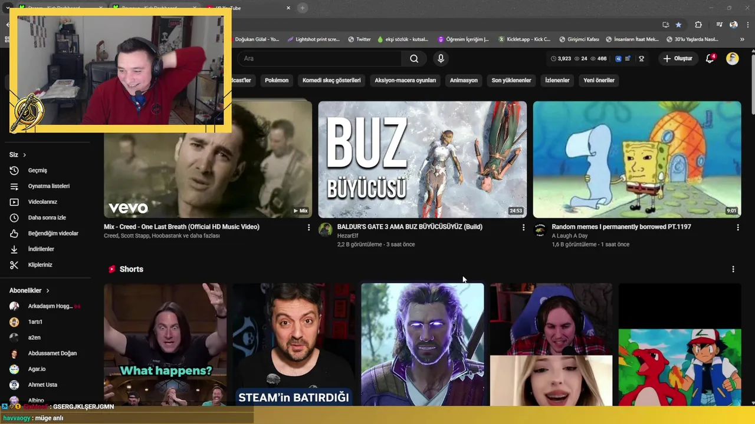The height and width of the screenshot is (424, 755).
Task: Select the İzlenenler chip
Action: click(x=557, y=80)
